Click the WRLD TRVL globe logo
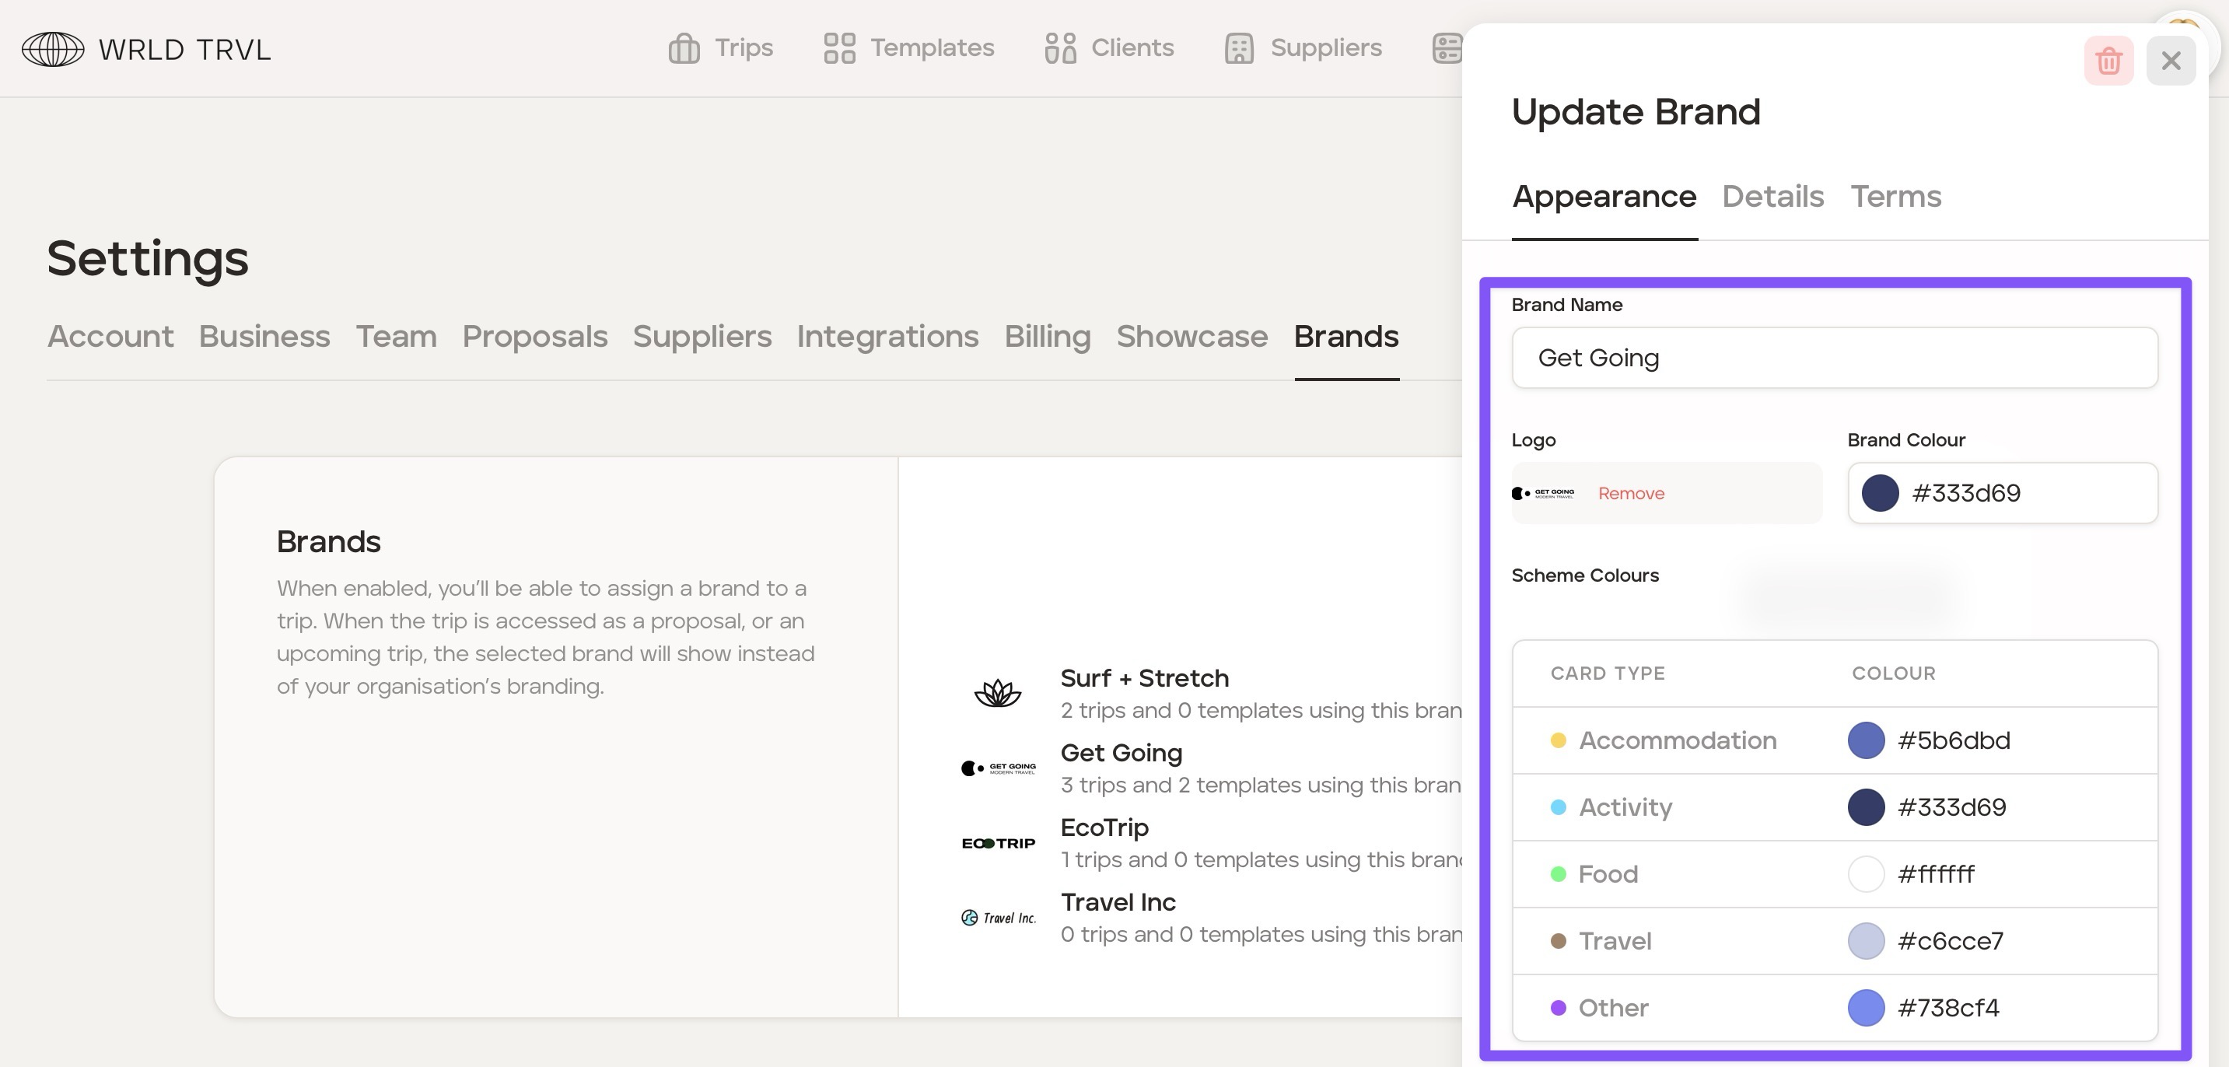The height and width of the screenshot is (1067, 2229). pyautogui.click(x=53, y=49)
